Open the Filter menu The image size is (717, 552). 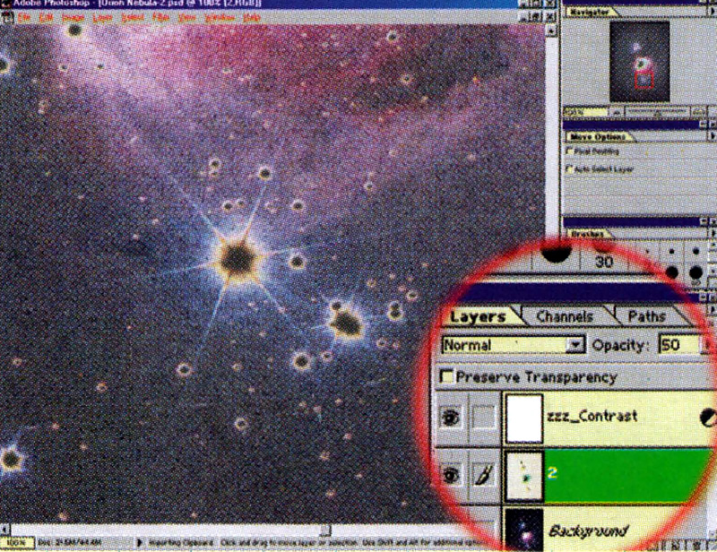point(161,18)
